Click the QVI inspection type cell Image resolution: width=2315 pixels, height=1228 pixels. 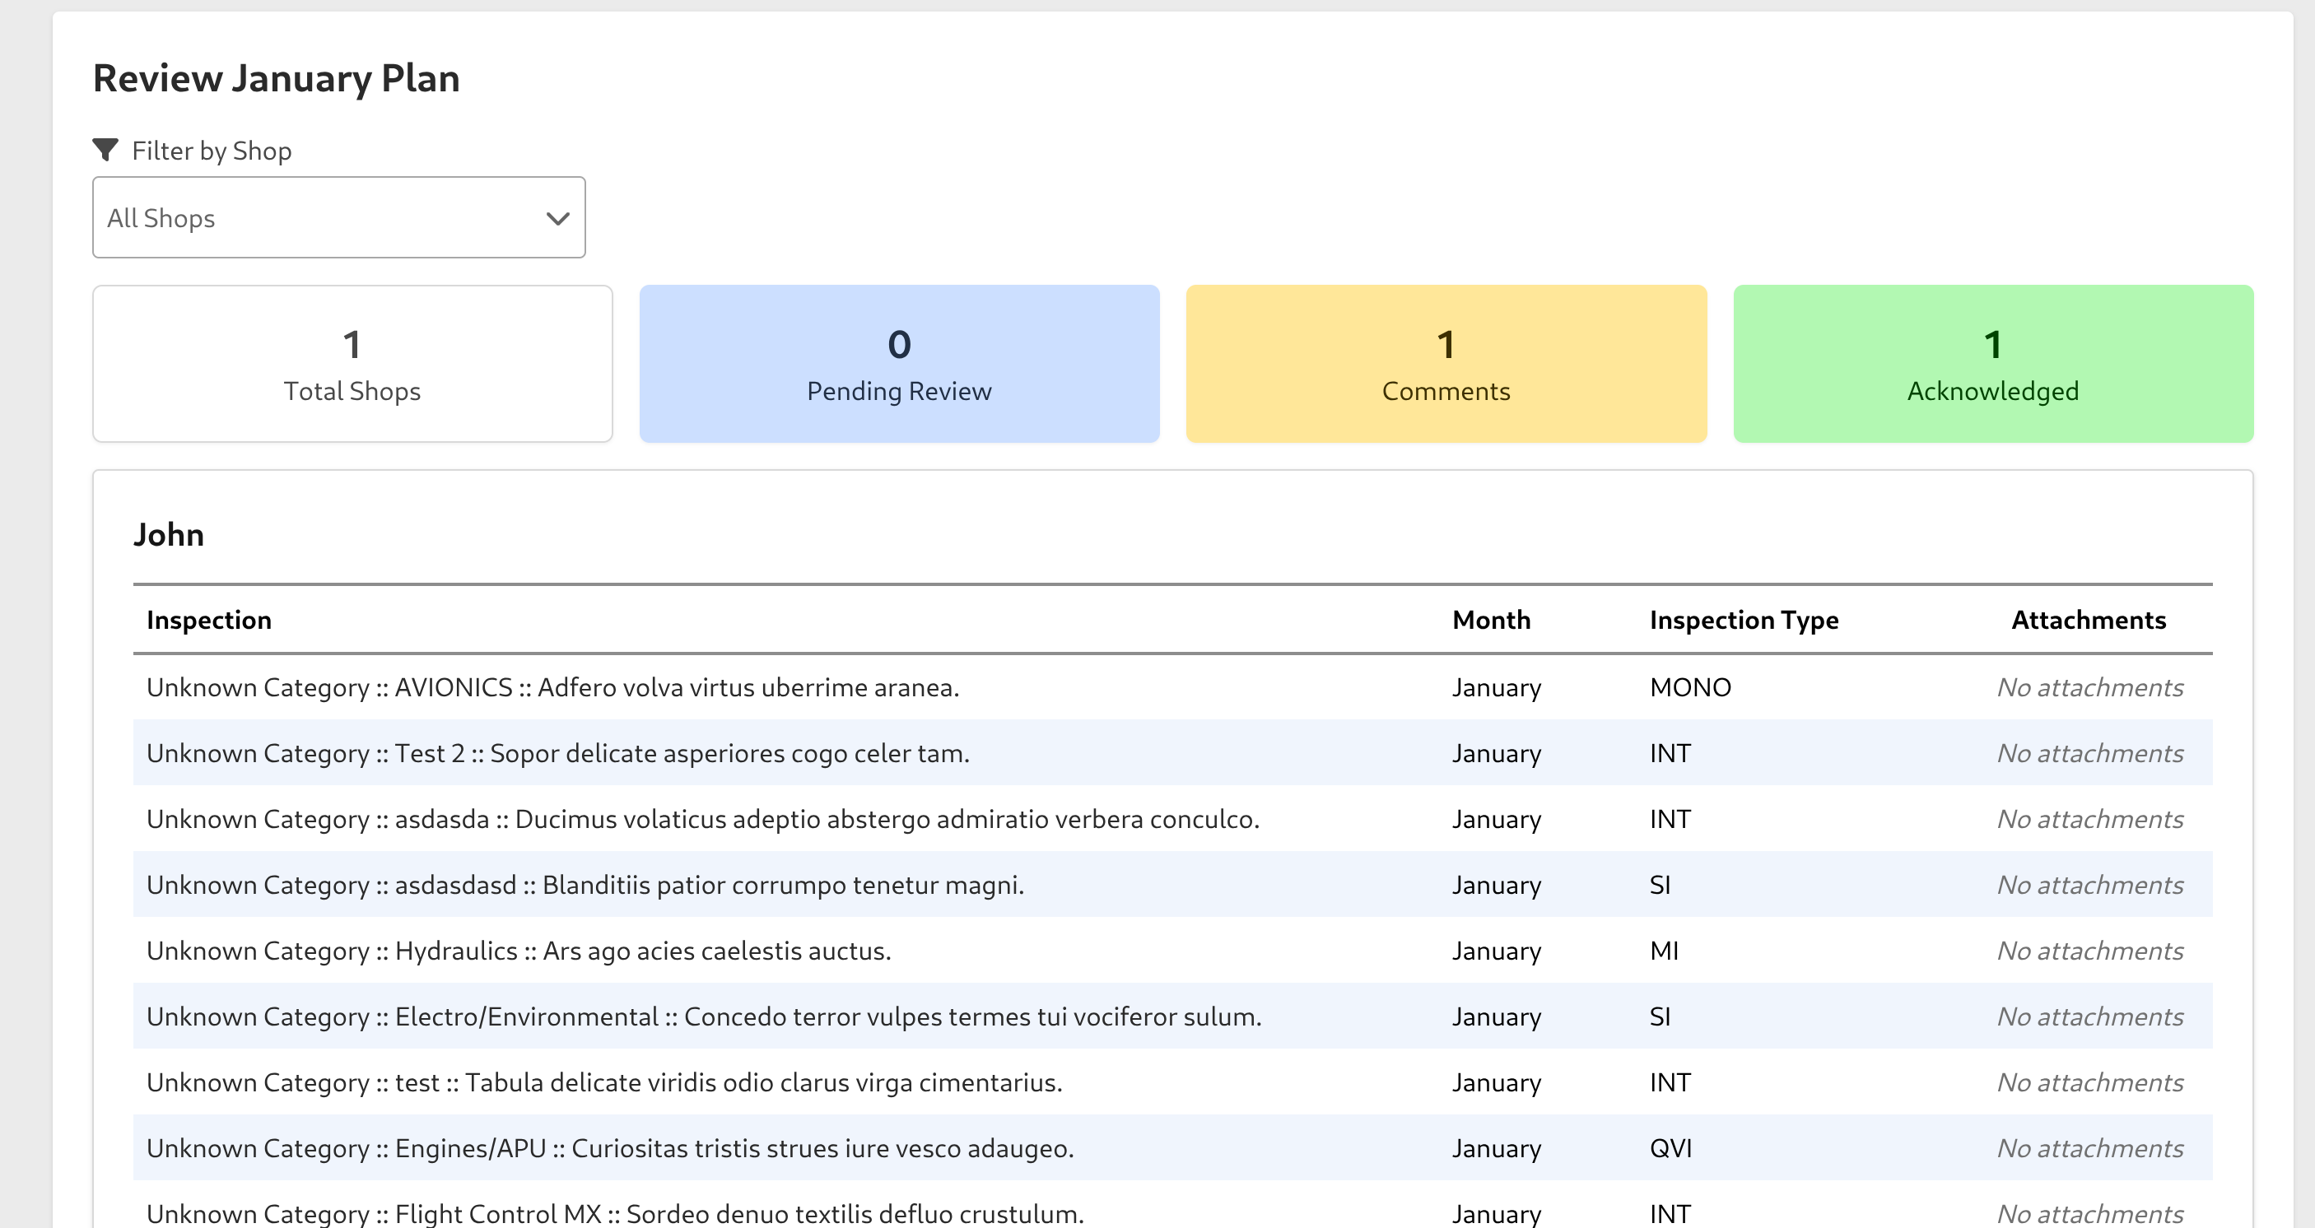(x=1670, y=1148)
